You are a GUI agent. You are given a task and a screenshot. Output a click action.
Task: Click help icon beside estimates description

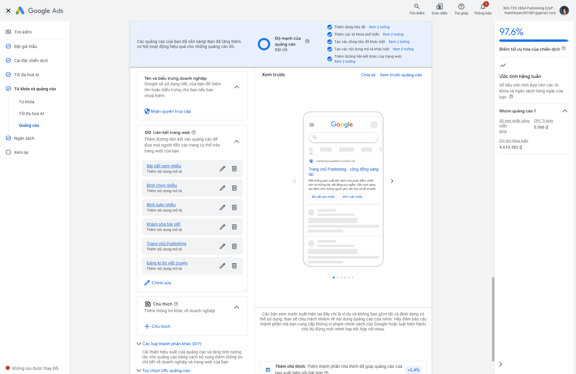coord(511,97)
